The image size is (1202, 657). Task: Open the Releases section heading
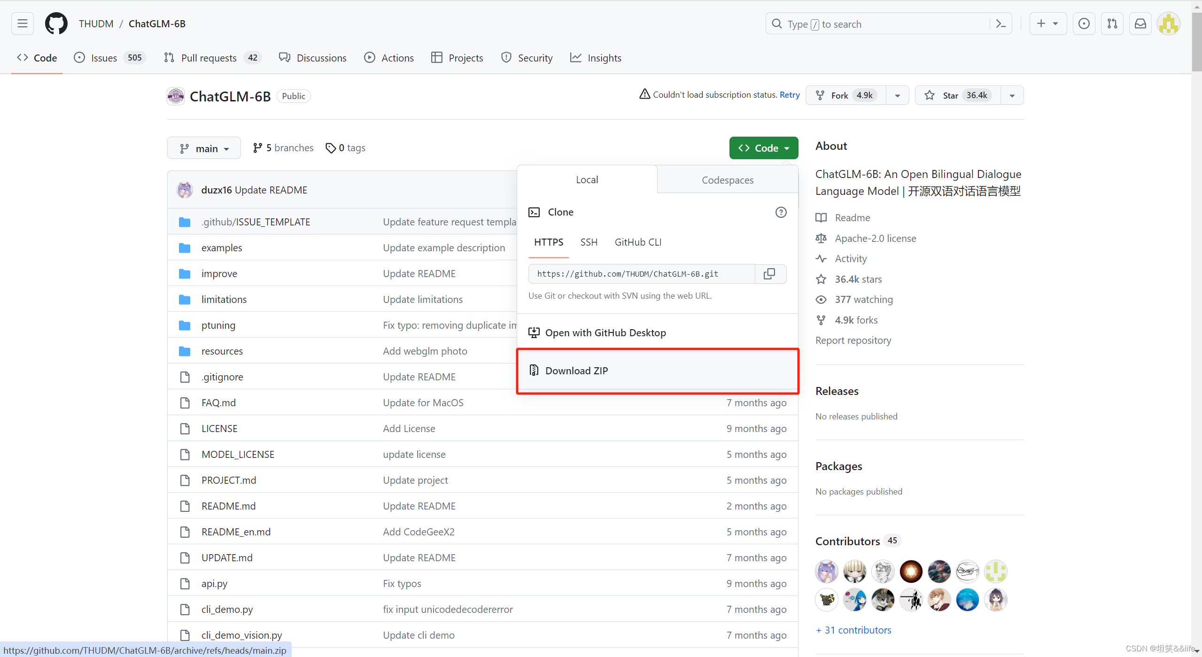[x=837, y=391]
